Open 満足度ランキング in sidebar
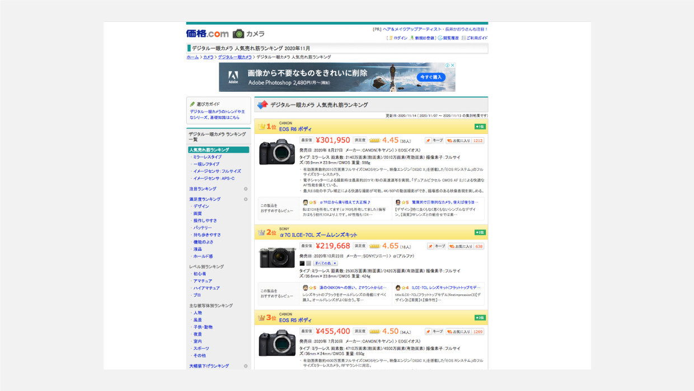The image size is (694, 391). (205, 199)
